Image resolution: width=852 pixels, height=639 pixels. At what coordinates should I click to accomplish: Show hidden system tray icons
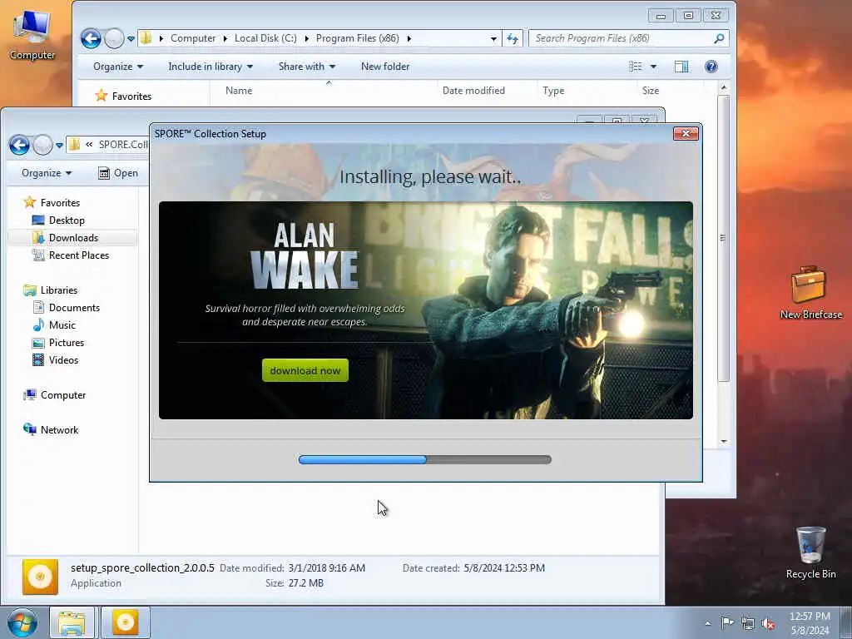click(x=707, y=623)
